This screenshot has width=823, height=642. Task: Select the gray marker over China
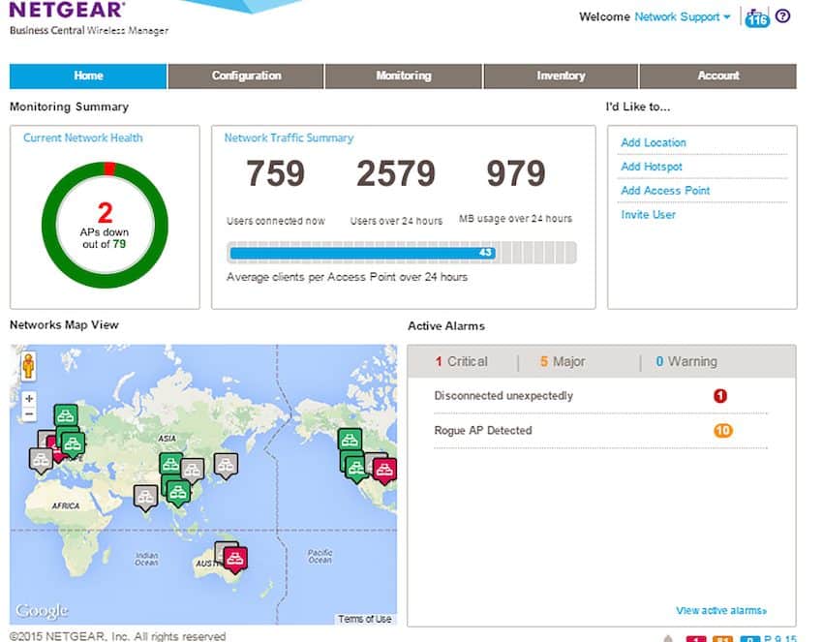pos(192,471)
